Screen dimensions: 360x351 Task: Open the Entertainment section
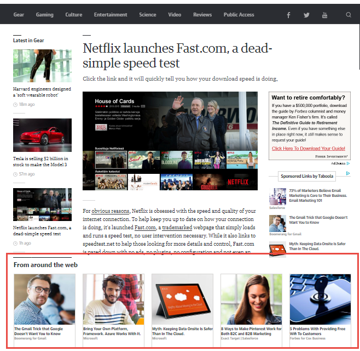tap(111, 15)
